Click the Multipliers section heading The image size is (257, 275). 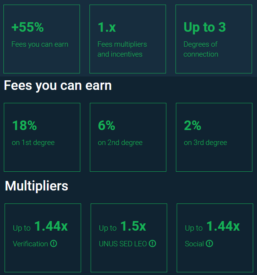click(36, 186)
